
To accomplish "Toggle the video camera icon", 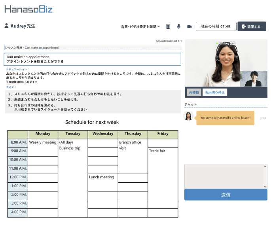I will click(190, 26).
